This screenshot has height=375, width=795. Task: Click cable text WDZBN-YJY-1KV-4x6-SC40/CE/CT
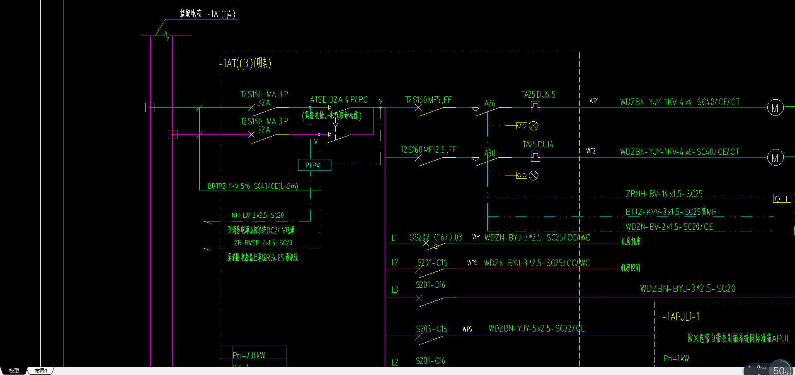click(680, 152)
